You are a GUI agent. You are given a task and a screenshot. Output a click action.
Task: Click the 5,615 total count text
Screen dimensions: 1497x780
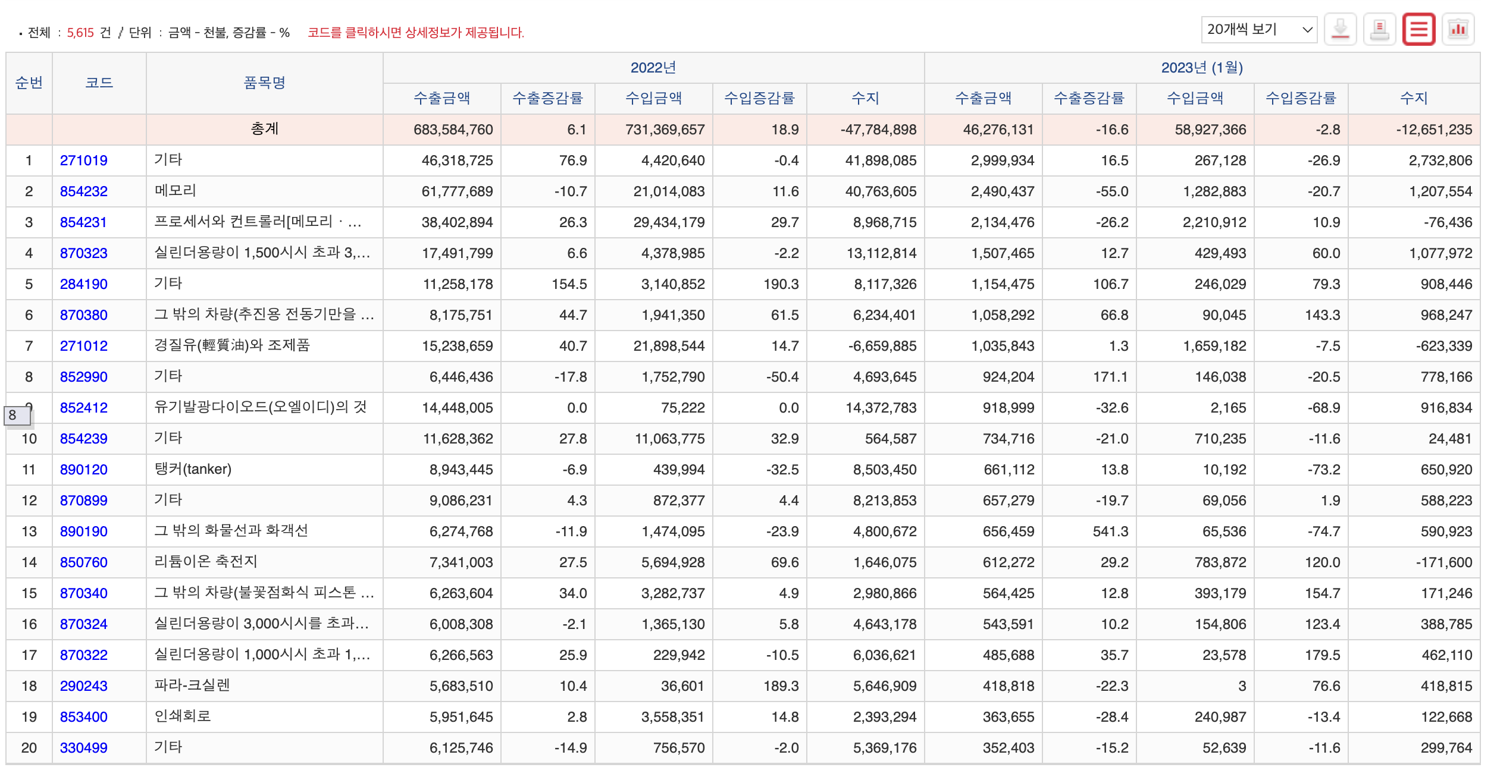(80, 33)
